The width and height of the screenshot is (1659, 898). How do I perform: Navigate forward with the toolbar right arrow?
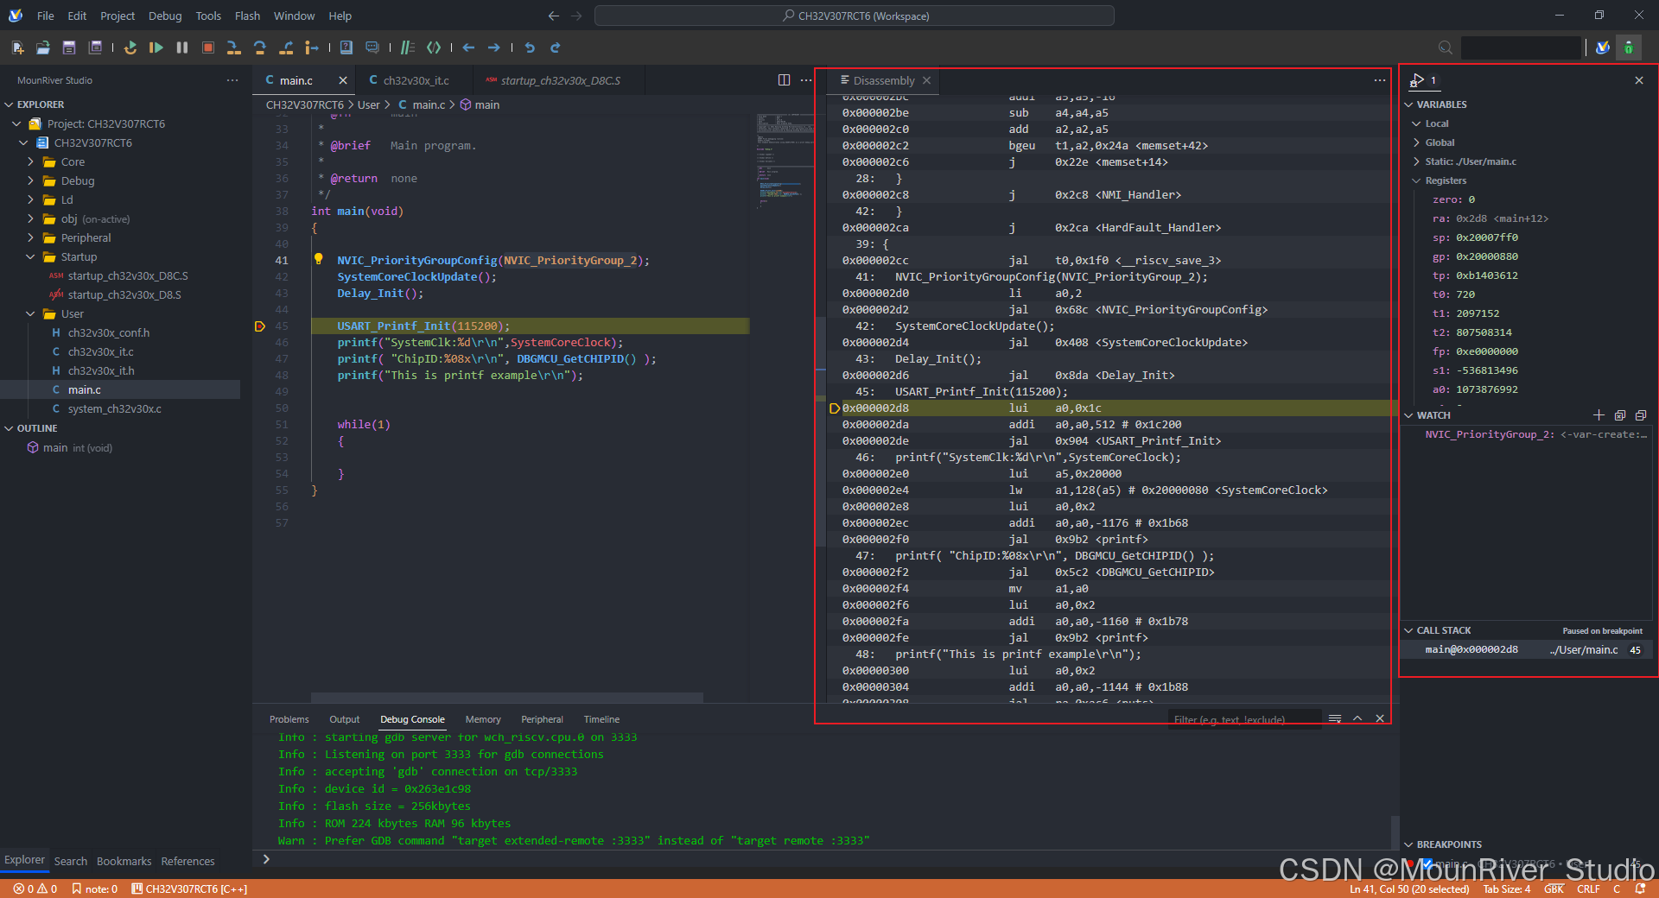[493, 47]
